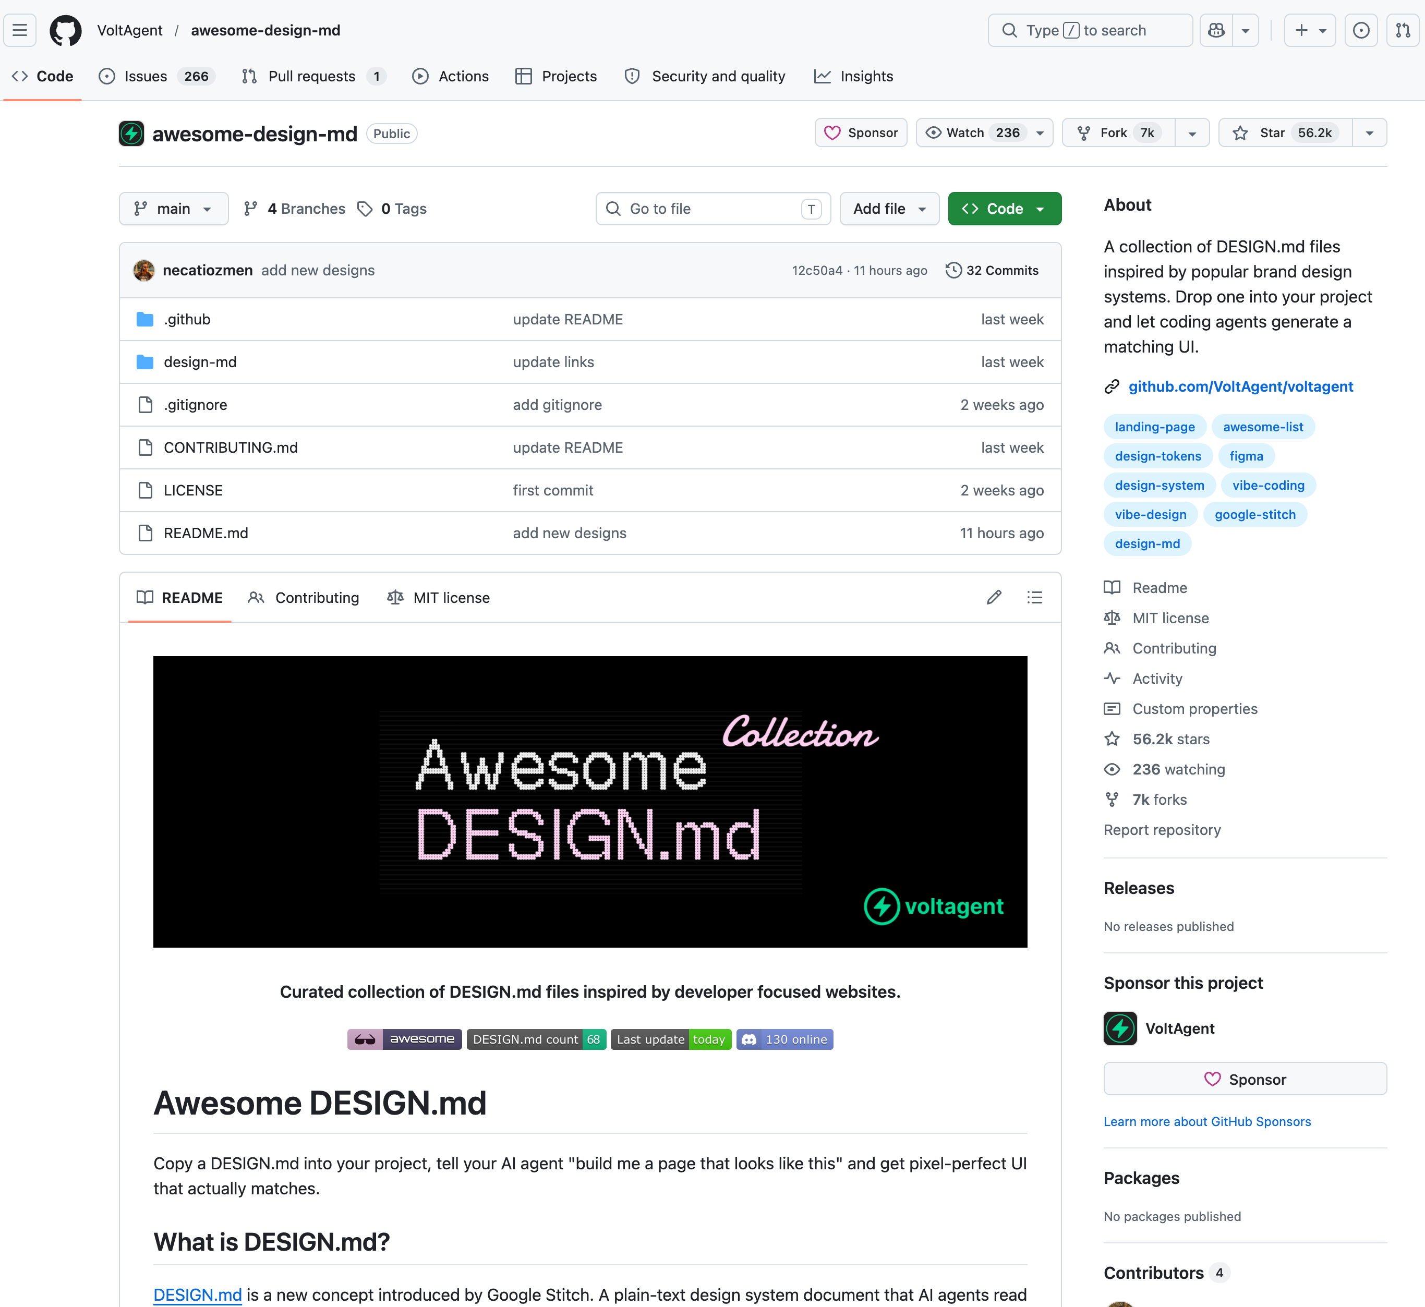Click the commit history clock icon
This screenshot has height=1307, width=1425.
[x=953, y=270]
